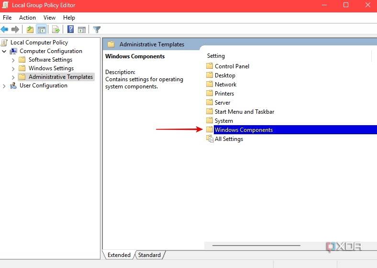Image resolution: width=377 pixels, height=268 pixels.
Task: Select Computer Configuration label in tree
Action: (51, 51)
